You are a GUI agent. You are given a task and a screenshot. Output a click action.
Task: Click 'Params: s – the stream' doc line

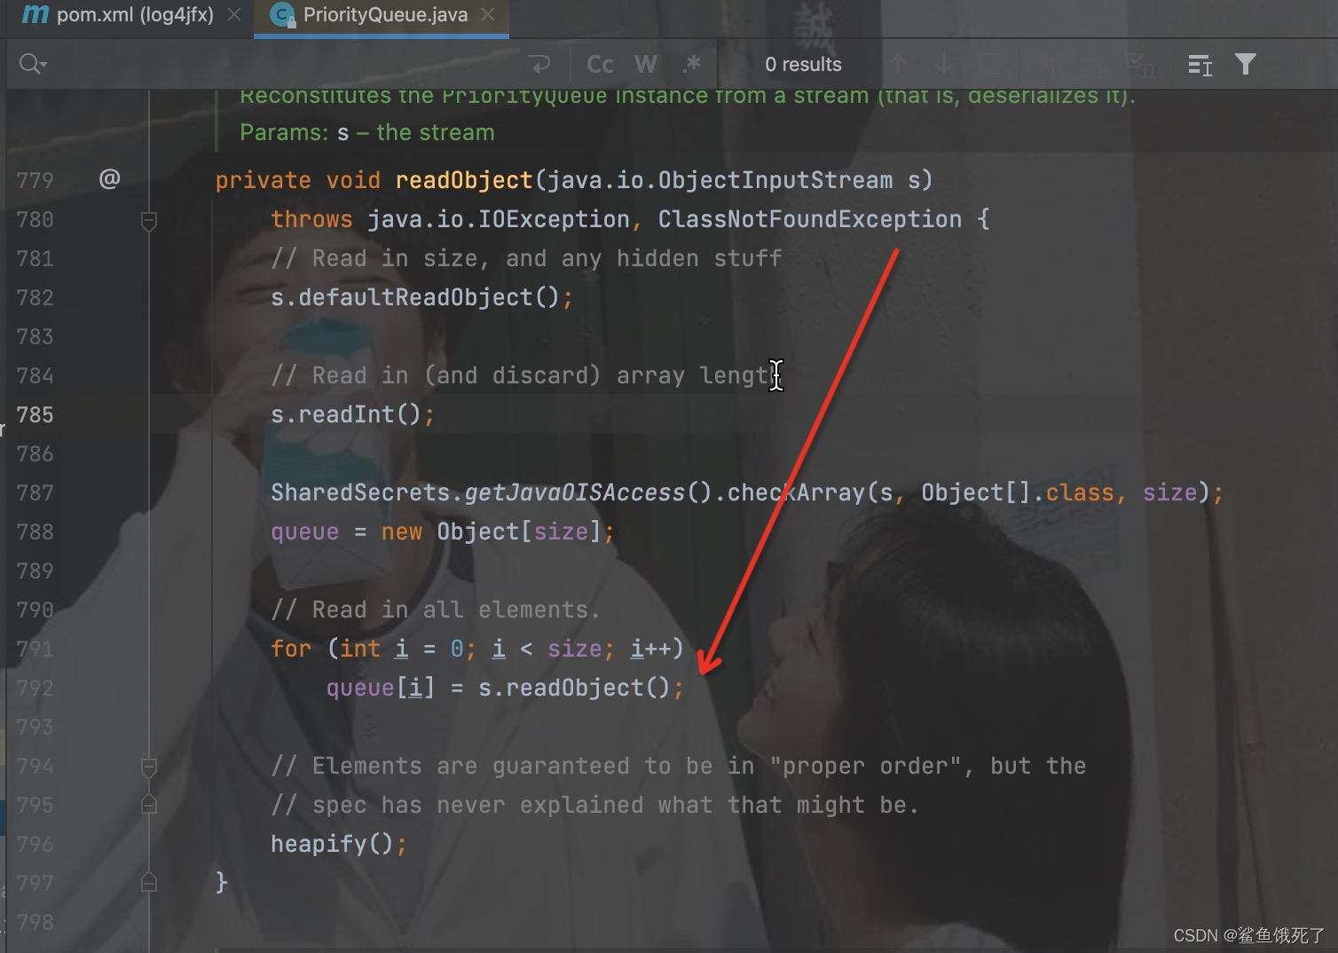367,132
